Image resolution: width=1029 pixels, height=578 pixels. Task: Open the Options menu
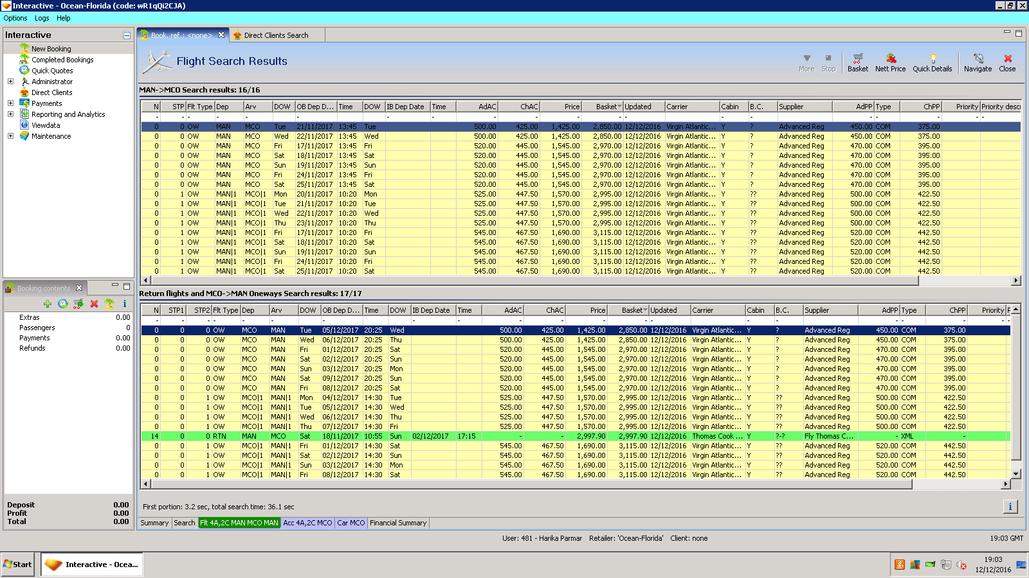point(15,18)
